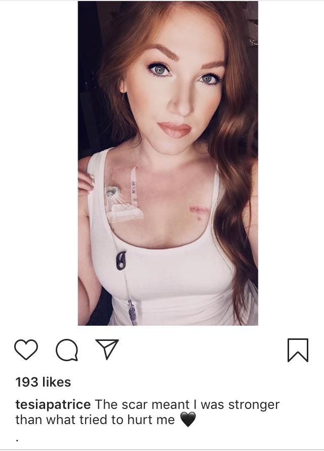Open comments via the speech bubble icon
The width and height of the screenshot is (324, 451).
coord(67,350)
